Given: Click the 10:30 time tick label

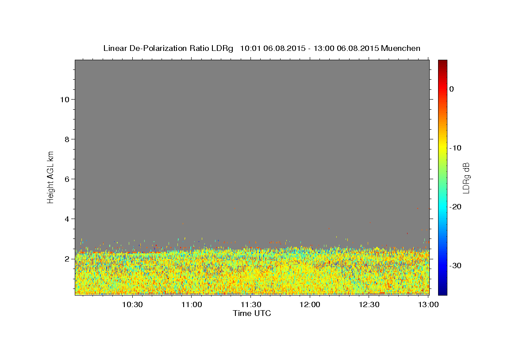Looking at the screenshot, I should (x=132, y=304).
